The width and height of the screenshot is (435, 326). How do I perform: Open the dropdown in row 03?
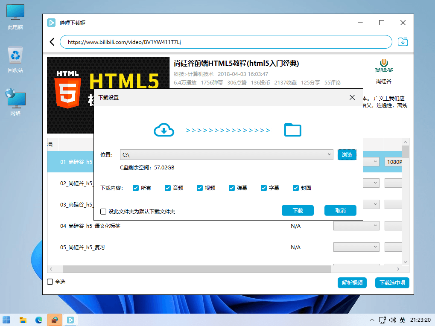[x=371, y=204]
